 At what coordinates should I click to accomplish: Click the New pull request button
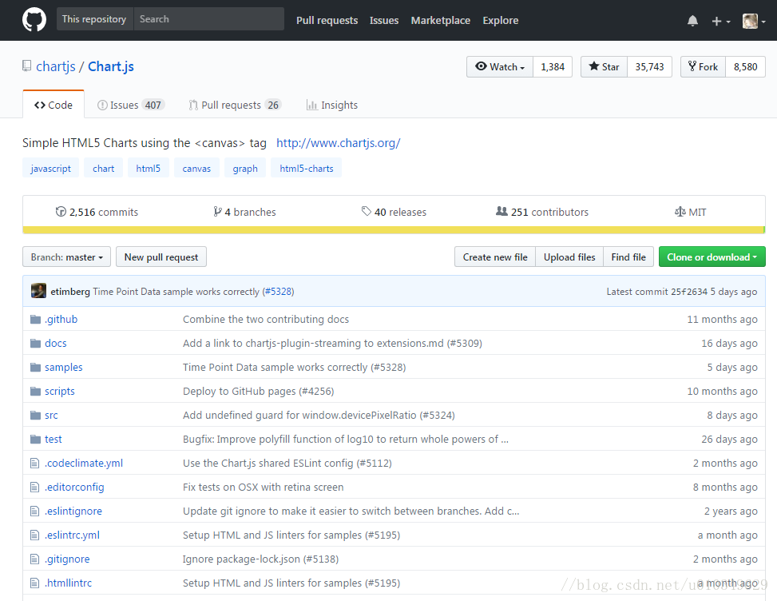pyautogui.click(x=161, y=257)
